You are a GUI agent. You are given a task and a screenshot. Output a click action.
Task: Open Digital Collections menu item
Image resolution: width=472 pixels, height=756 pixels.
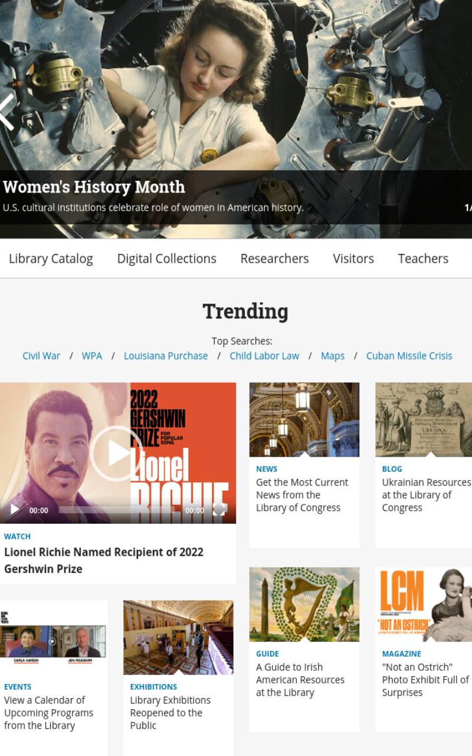pyautogui.click(x=166, y=259)
